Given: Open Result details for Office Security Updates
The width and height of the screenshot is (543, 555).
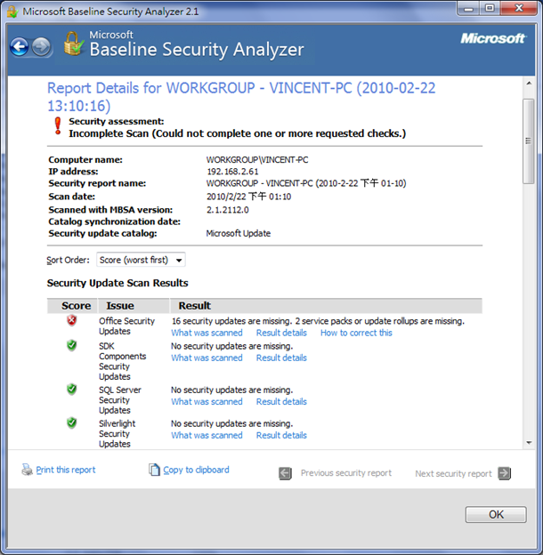Looking at the screenshot, I should tap(281, 333).
